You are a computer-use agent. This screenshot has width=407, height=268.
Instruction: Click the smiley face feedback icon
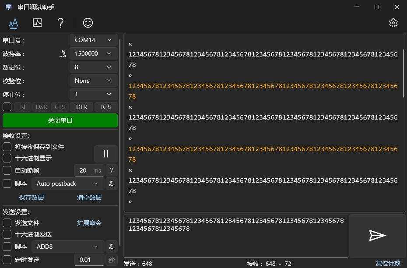pyautogui.click(x=88, y=23)
